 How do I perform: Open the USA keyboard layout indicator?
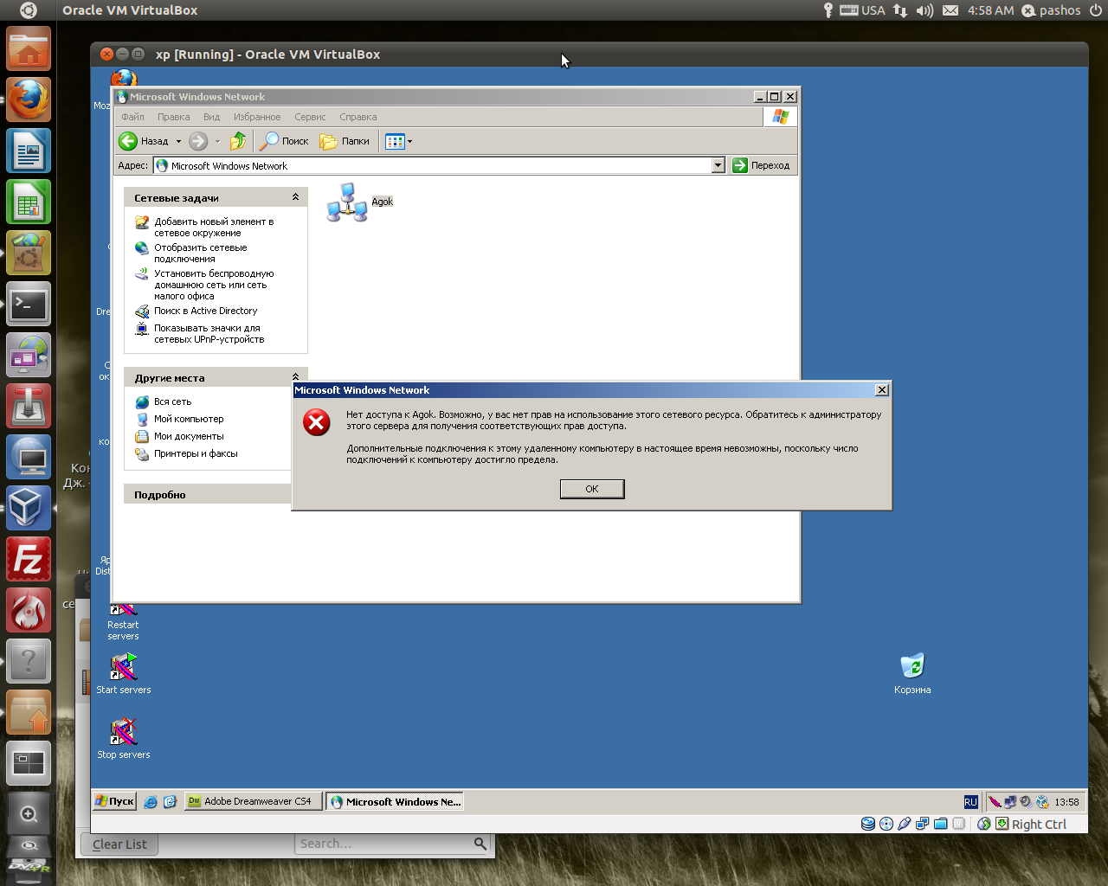(862, 10)
